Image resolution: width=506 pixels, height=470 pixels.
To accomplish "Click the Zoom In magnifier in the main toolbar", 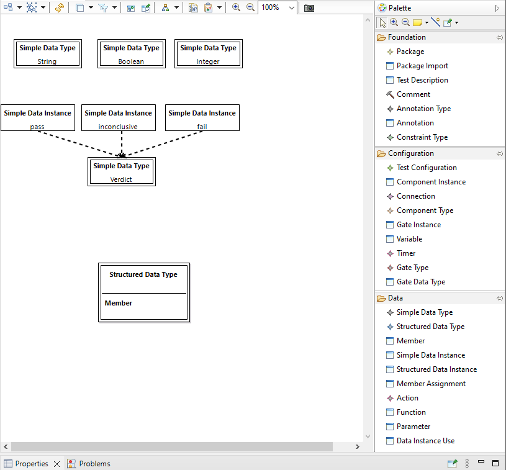I will pyautogui.click(x=237, y=7).
